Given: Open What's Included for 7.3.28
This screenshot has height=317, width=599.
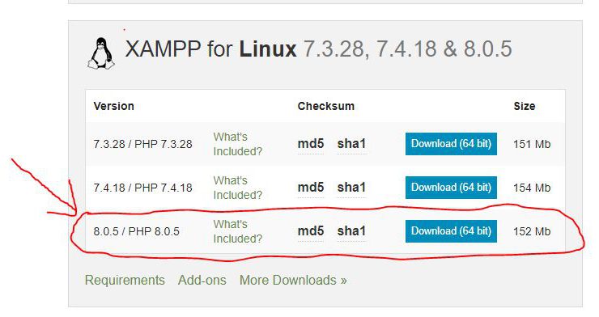Looking at the screenshot, I should tap(238, 144).
